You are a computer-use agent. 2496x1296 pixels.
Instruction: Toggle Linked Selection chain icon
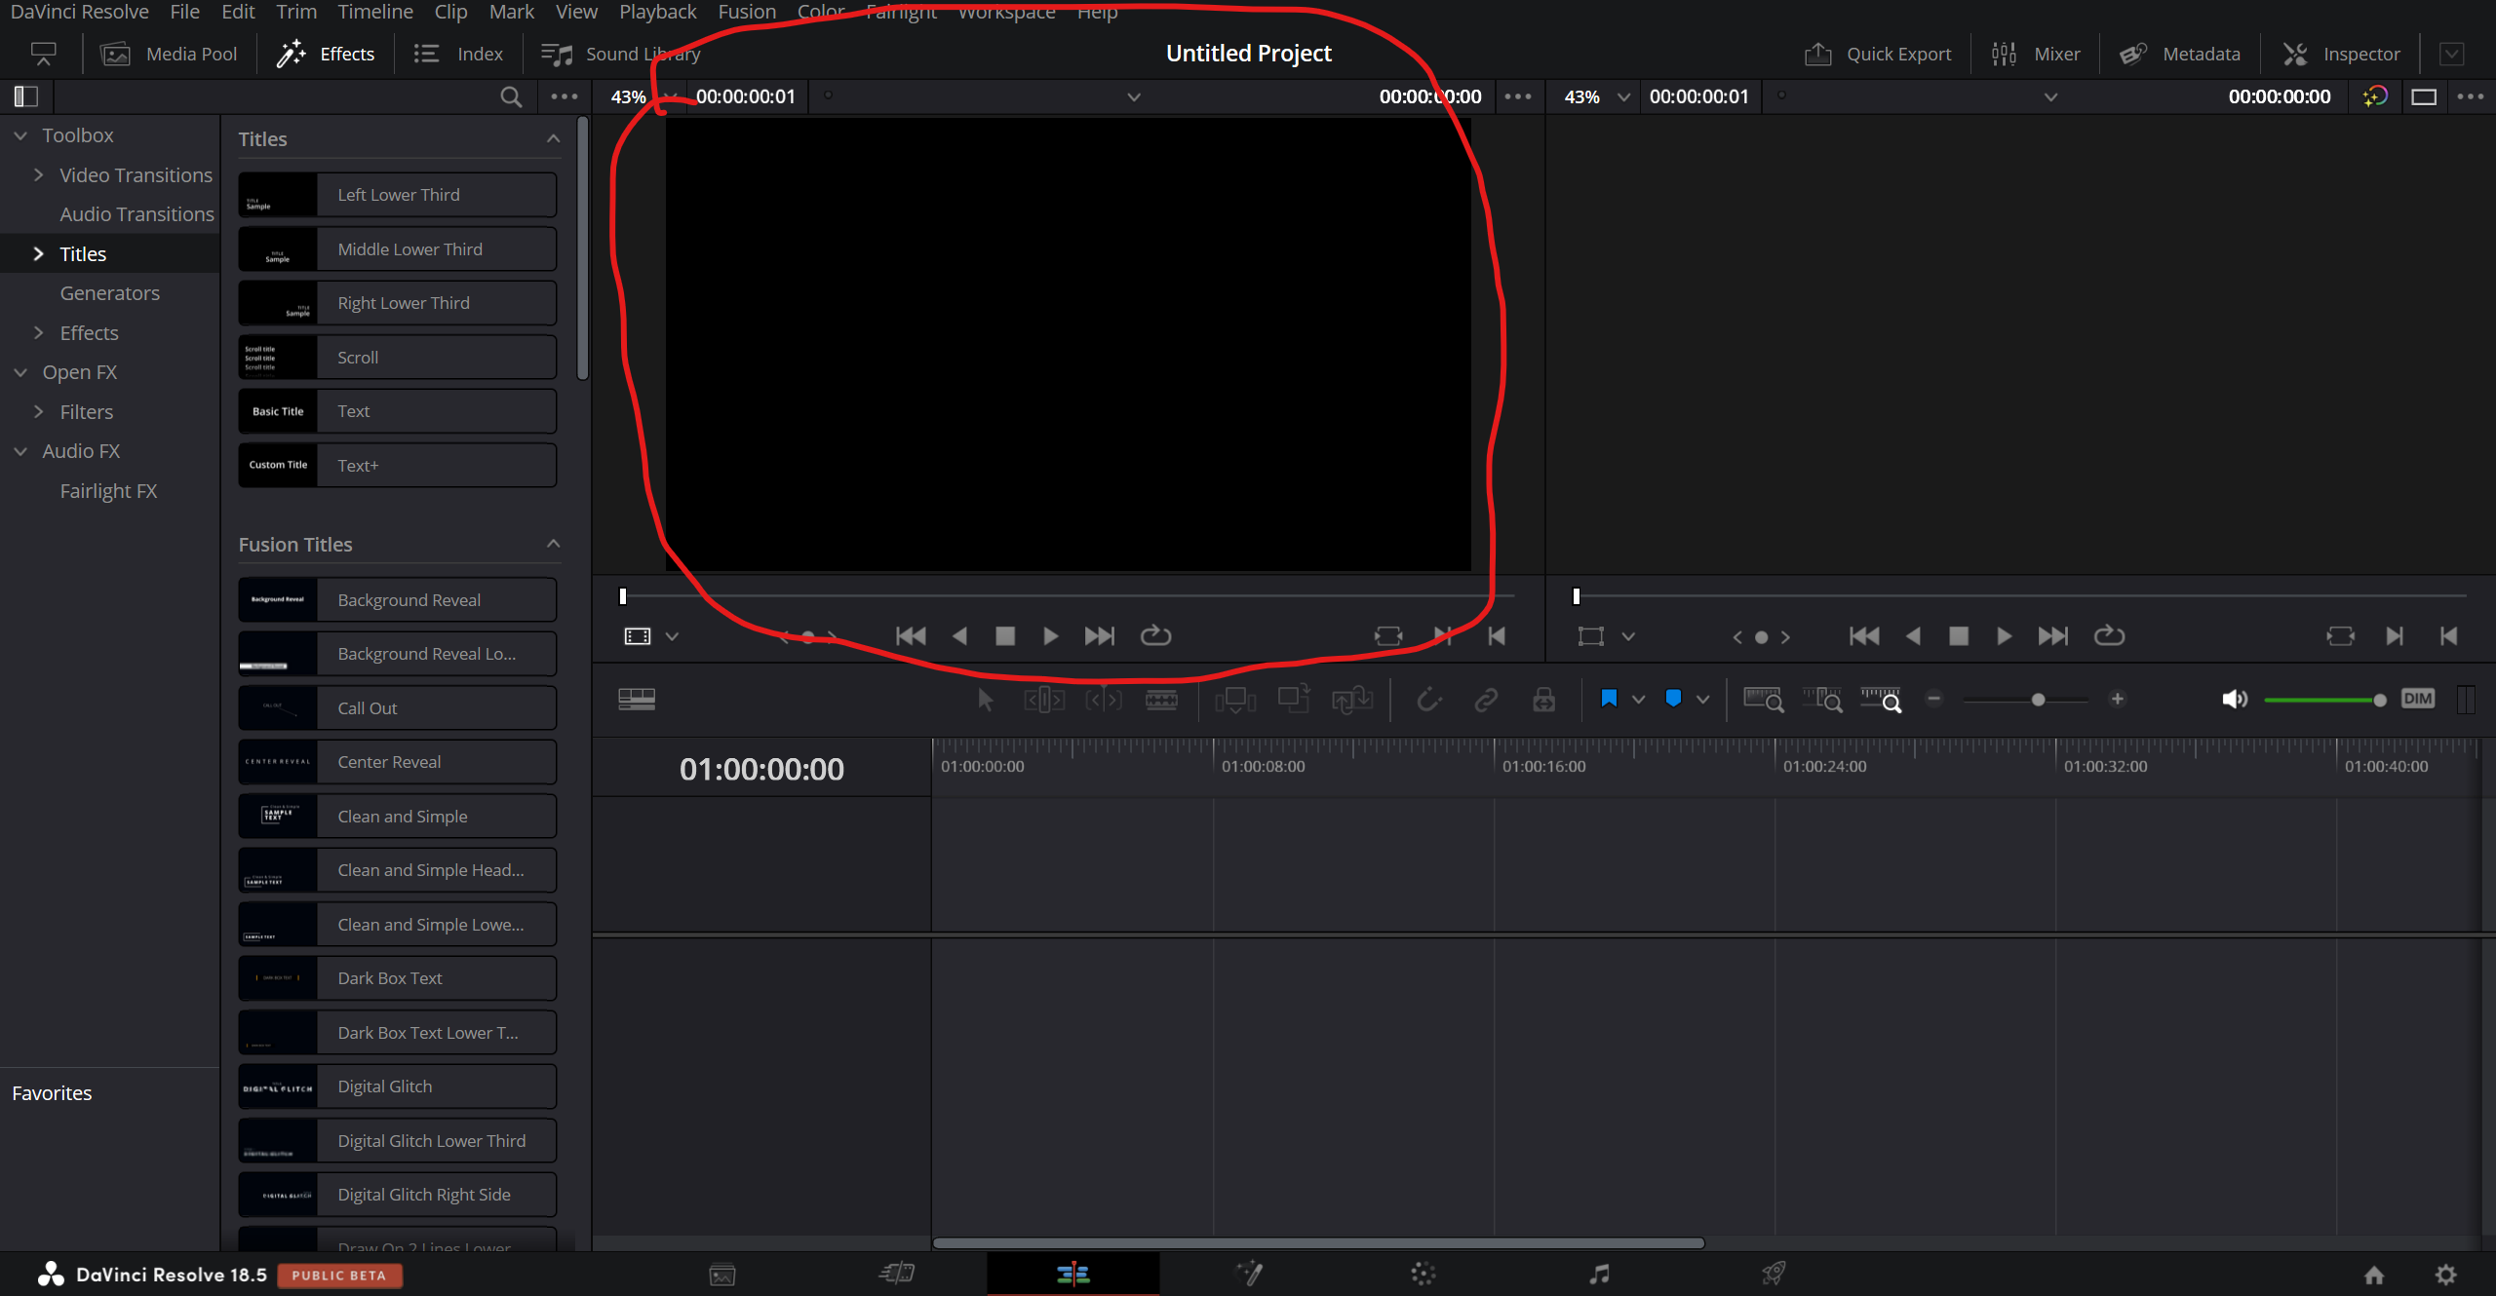tap(1486, 699)
